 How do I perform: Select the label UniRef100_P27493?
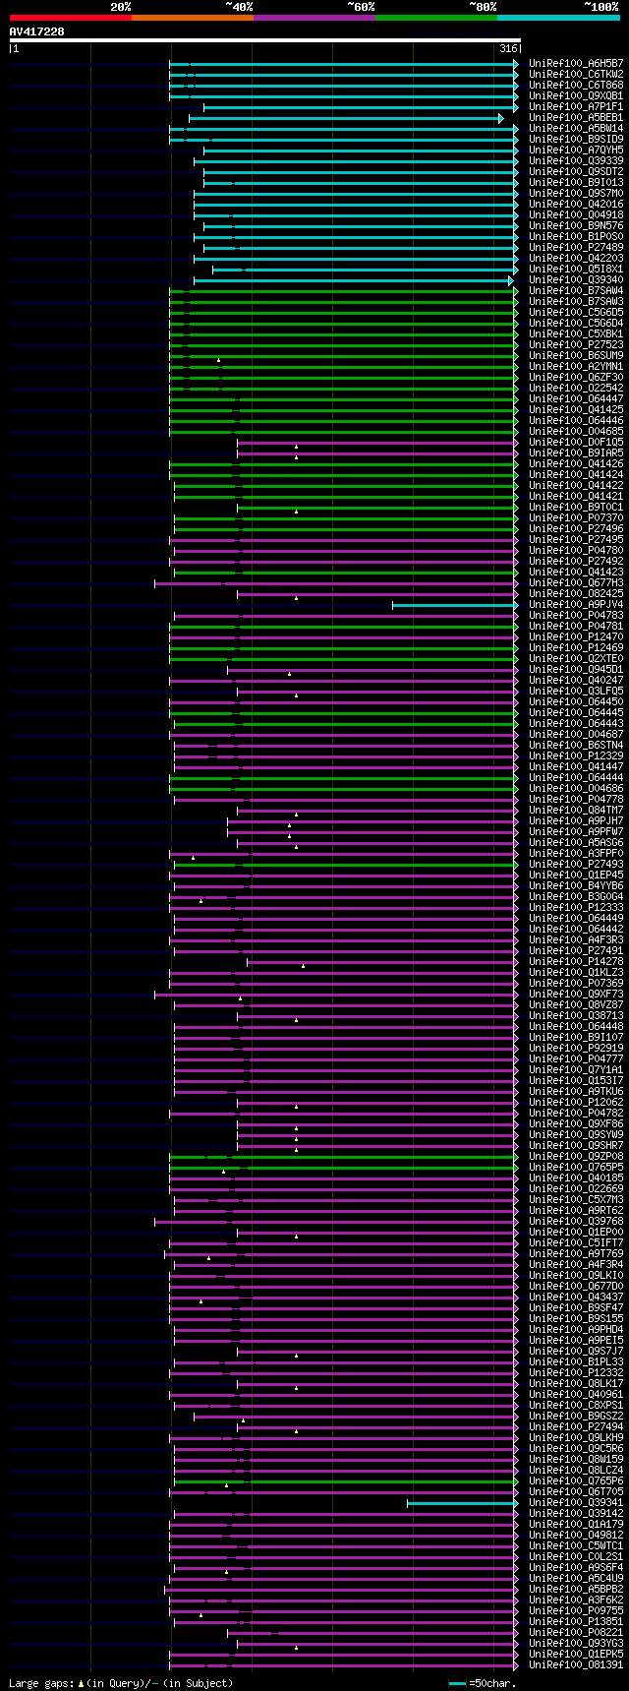click(x=576, y=864)
